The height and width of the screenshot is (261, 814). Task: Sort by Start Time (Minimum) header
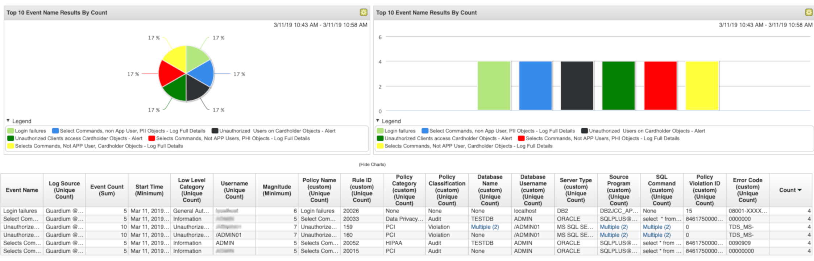click(x=149, y=190)
